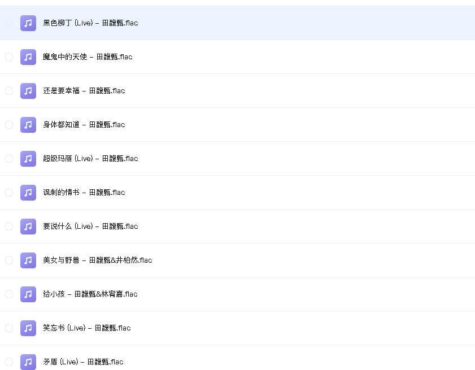Open file 魔鬼中的天使 - 田馥甄.flac
Screen dimensions: 475x370
click(x=88, y=57)
